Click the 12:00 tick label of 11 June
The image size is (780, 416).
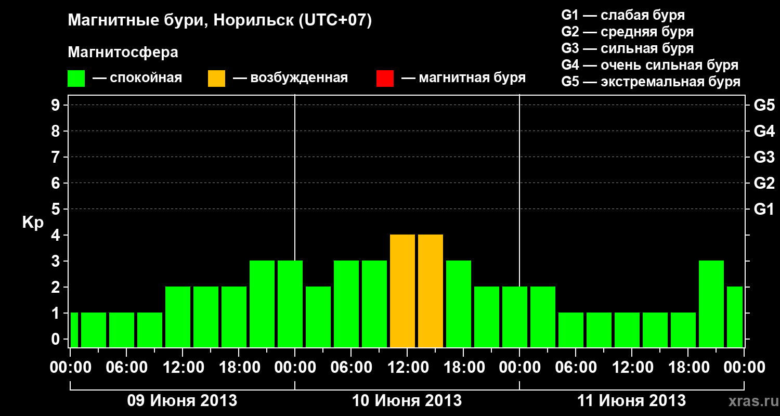(x=632, y=367)
